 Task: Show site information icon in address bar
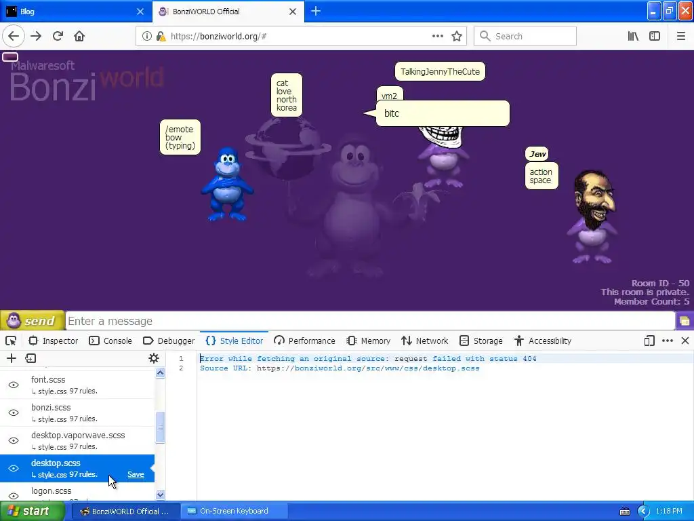(146, 37)
